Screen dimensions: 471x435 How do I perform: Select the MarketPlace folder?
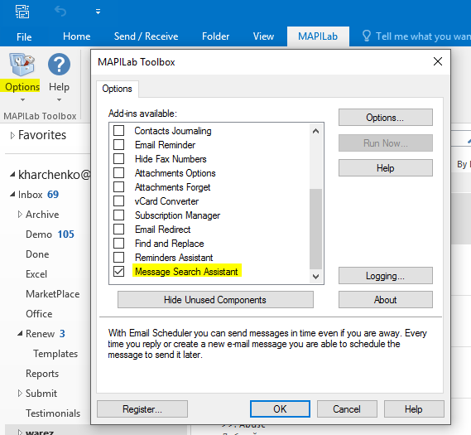(53, 293)
